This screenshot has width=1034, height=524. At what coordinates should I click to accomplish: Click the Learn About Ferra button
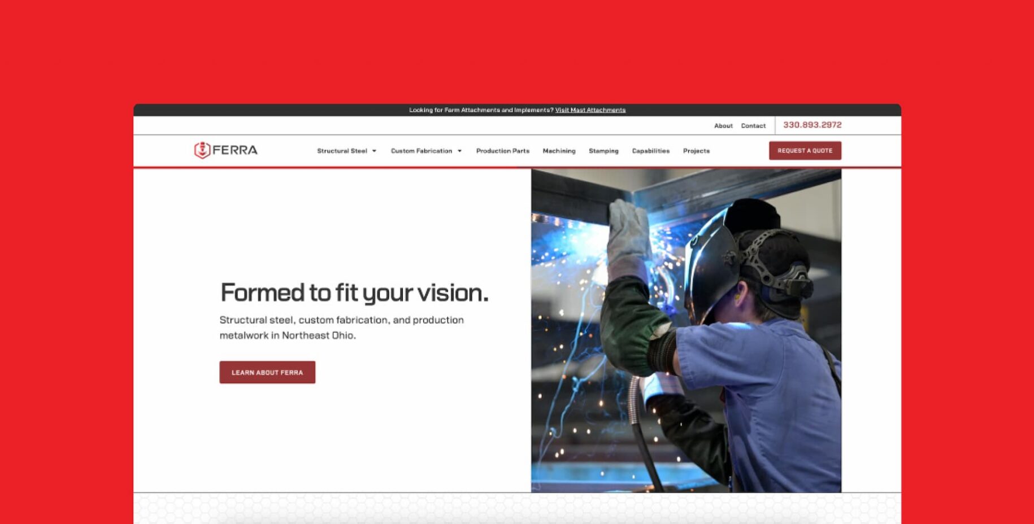267,373
